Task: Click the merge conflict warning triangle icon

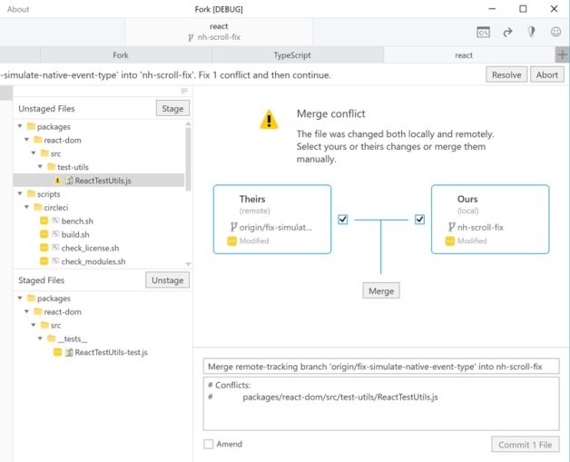Action: [x=269, y=120]
